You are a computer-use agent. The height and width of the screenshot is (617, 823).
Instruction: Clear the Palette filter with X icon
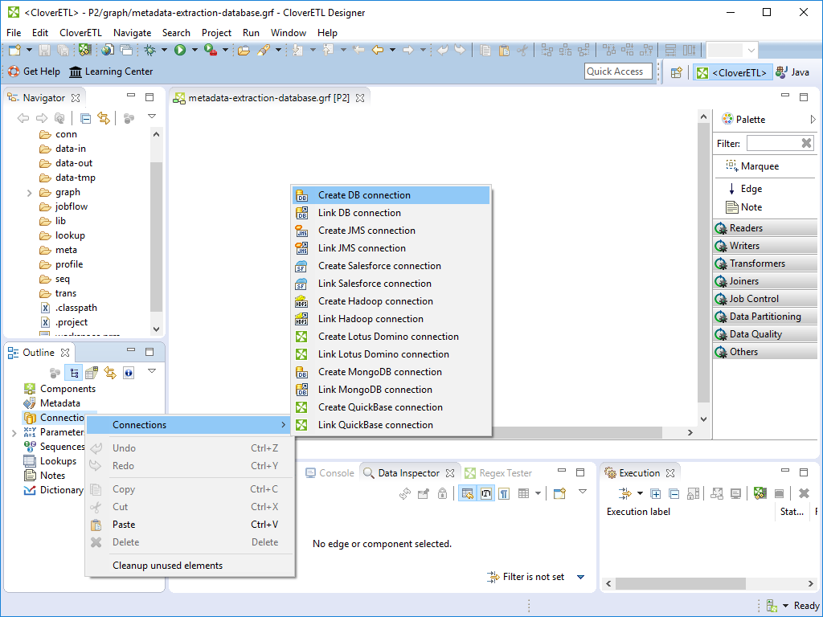tap(807, 143)
